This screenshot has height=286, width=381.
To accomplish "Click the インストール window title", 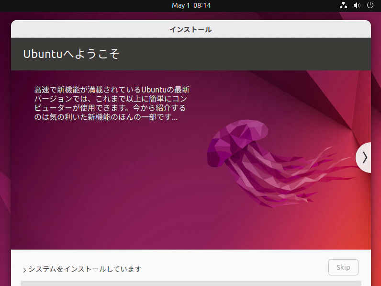I will tap(191, 29).
